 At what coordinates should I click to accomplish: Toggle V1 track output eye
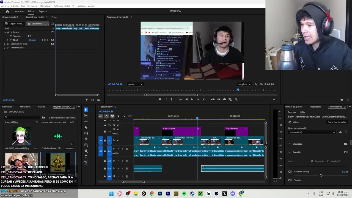pos(118,141)
